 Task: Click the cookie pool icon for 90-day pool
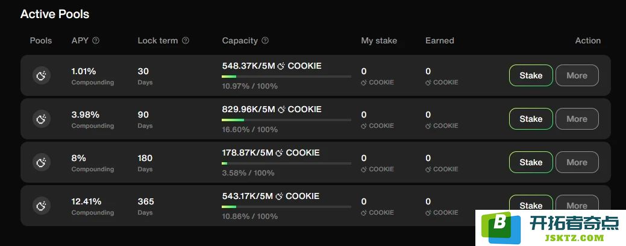[x=42, y=119]
